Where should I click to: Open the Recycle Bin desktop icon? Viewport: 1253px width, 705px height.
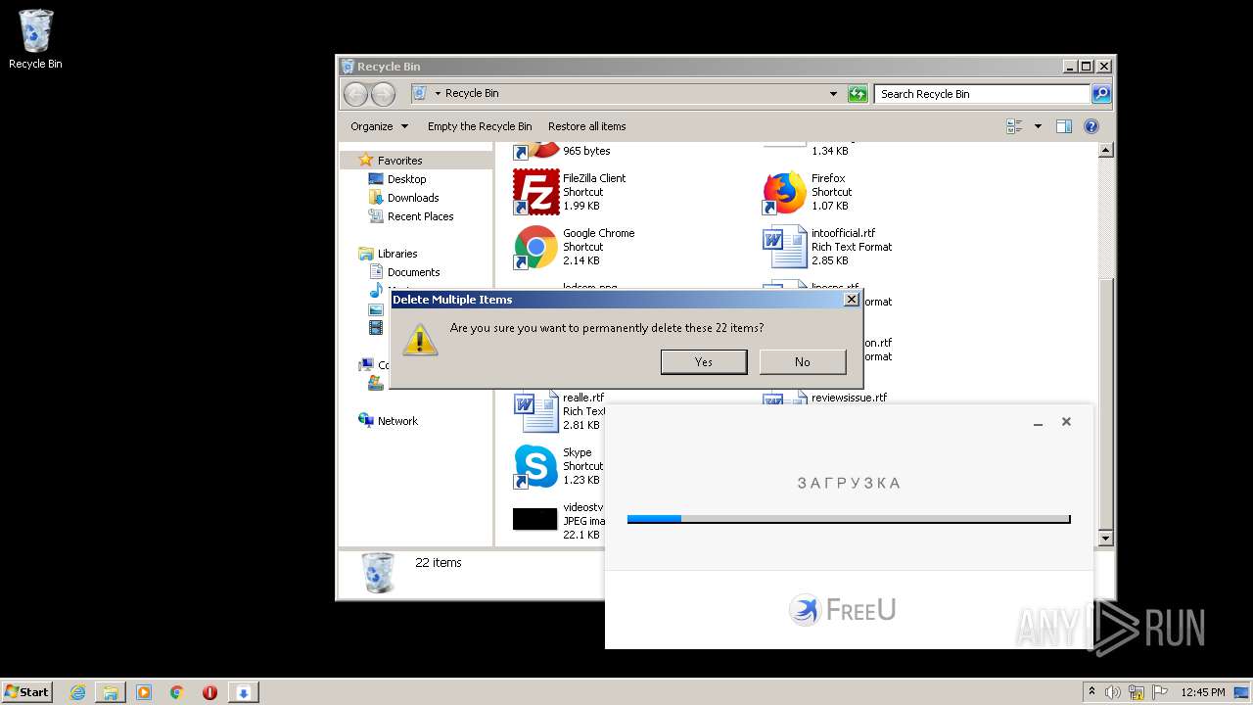[35, 39]
